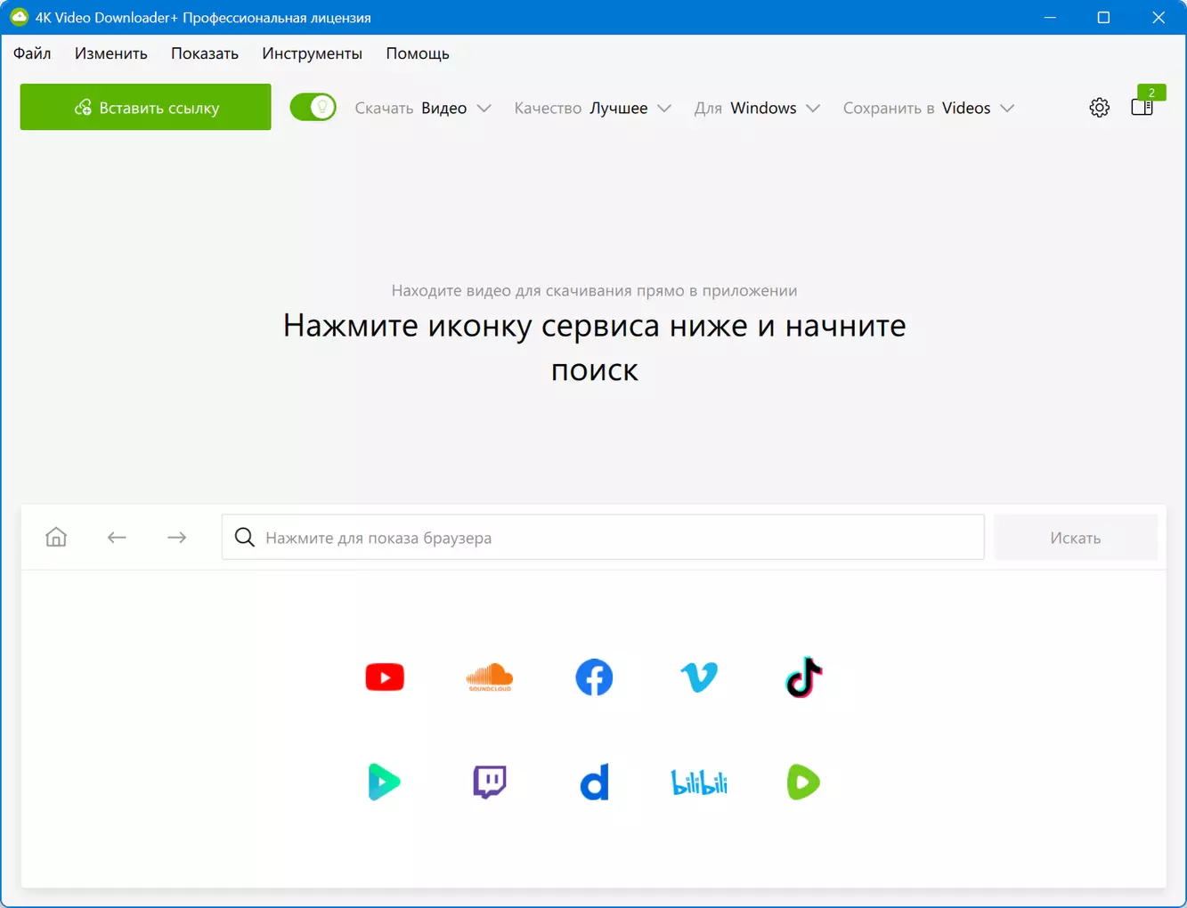
Task: Open the Facebook service icon
Action: [594, 677]
